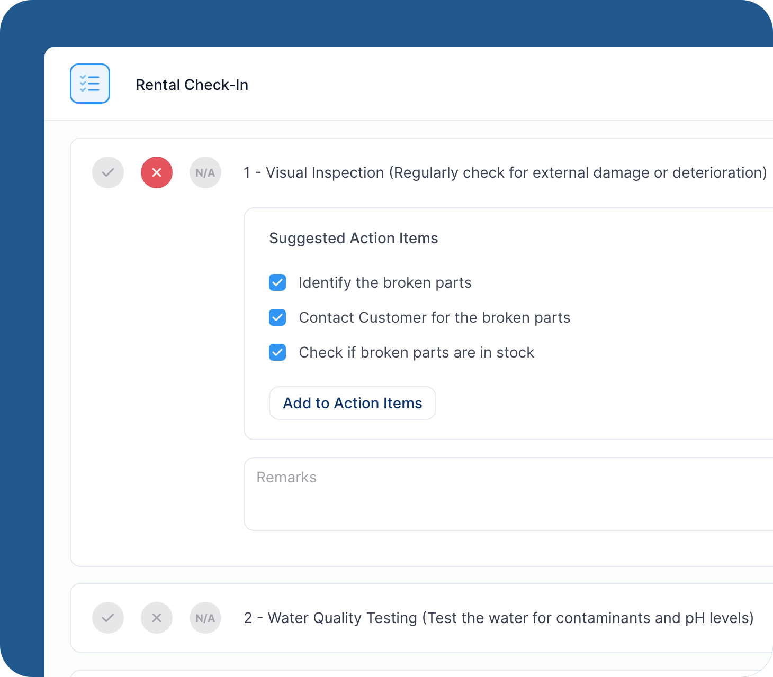
Task: Uncheck Check if broken parts are in stock
Action: 277,352
